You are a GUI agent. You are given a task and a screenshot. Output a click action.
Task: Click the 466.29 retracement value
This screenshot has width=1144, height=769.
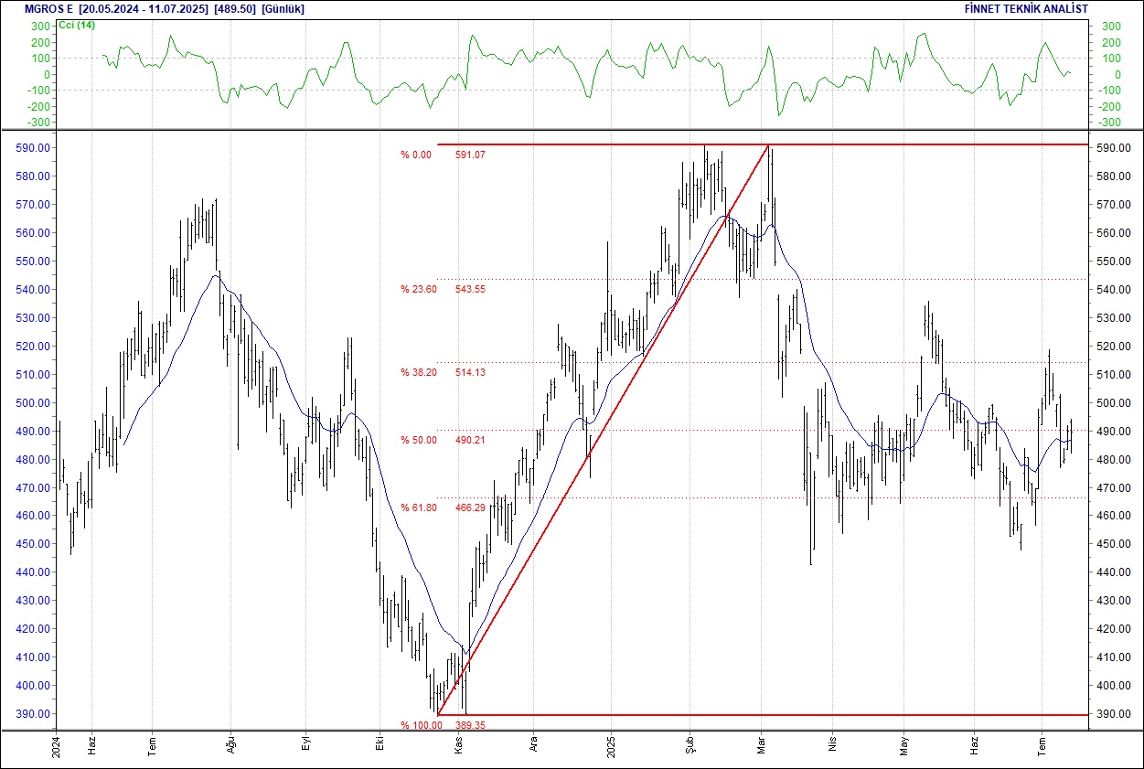[470, 507]
